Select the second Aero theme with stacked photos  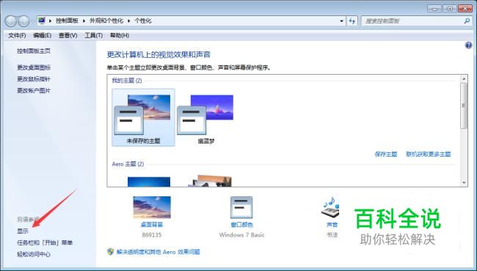pos(210,181)
